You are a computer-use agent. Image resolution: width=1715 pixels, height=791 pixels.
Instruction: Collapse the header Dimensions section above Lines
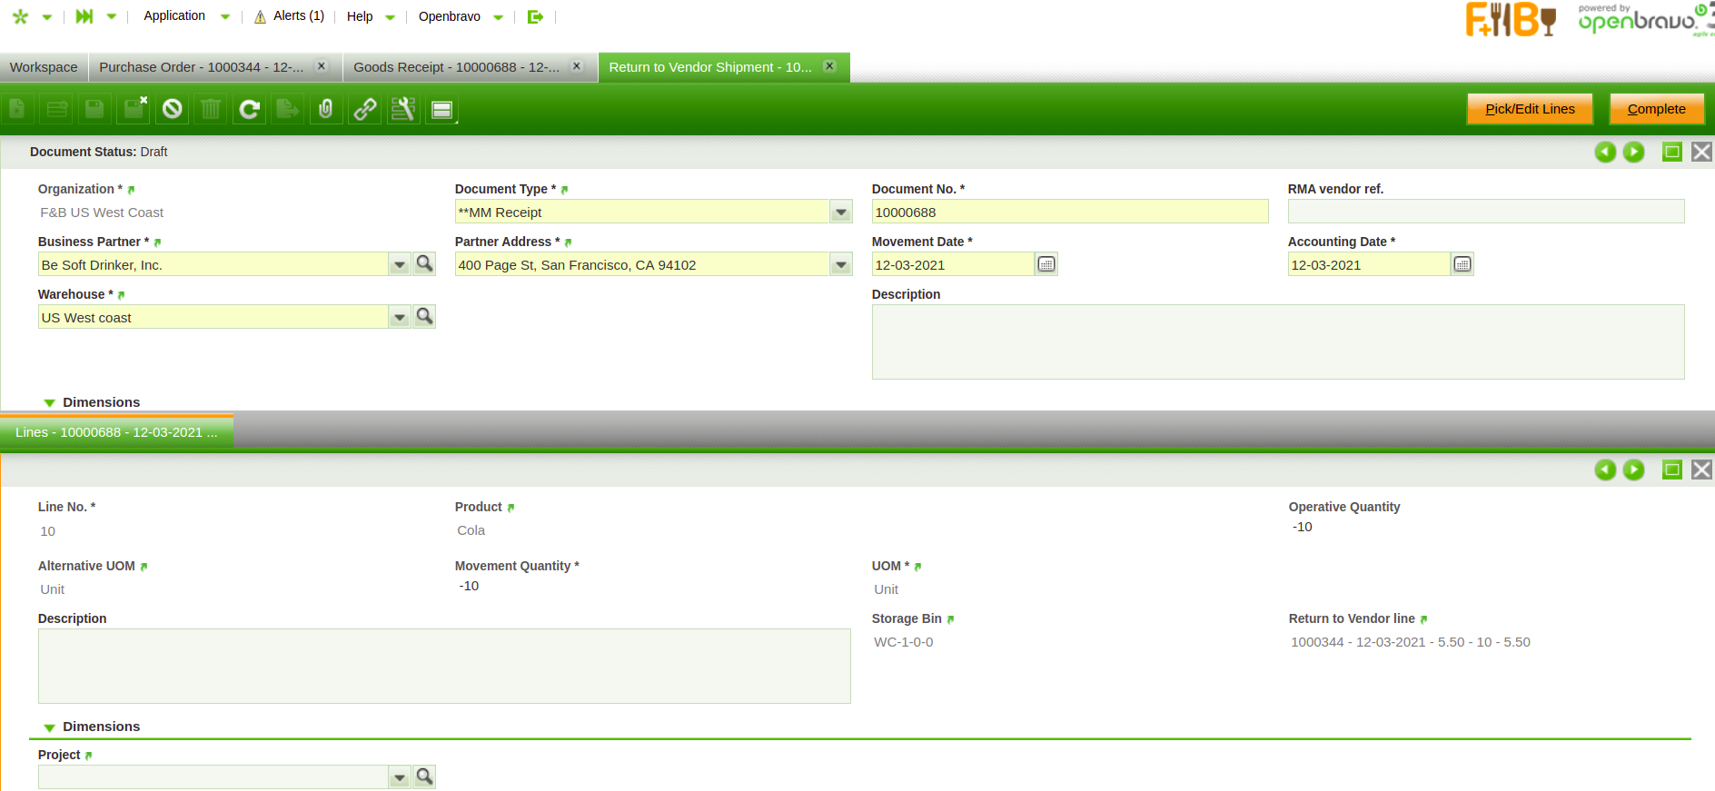pyautogui.click(x=50, y=402)
